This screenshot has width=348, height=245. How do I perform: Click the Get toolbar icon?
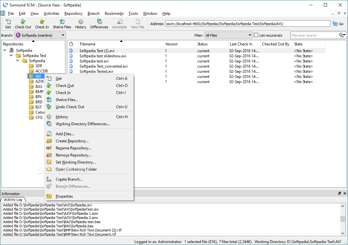click(8, 24)
